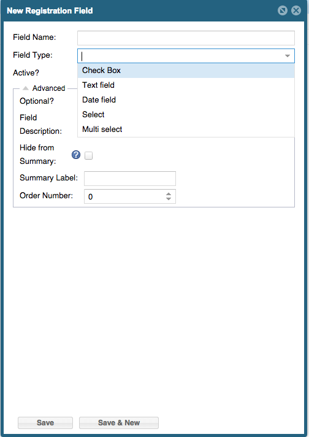This screenshot has height=437, width=309.
Task: Increase Order Number with up arrow
Action: click(x=169, y=194)
